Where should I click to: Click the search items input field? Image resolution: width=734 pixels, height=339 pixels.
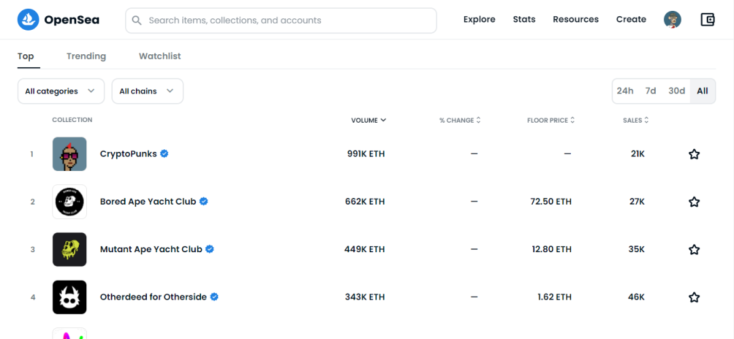click(x=285, y=20)
